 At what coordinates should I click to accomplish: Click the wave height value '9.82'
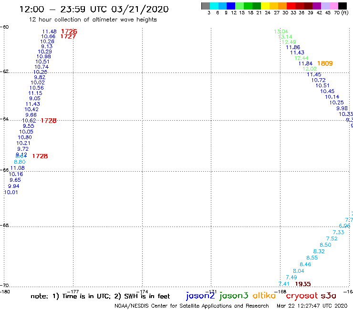coord(40,77)
